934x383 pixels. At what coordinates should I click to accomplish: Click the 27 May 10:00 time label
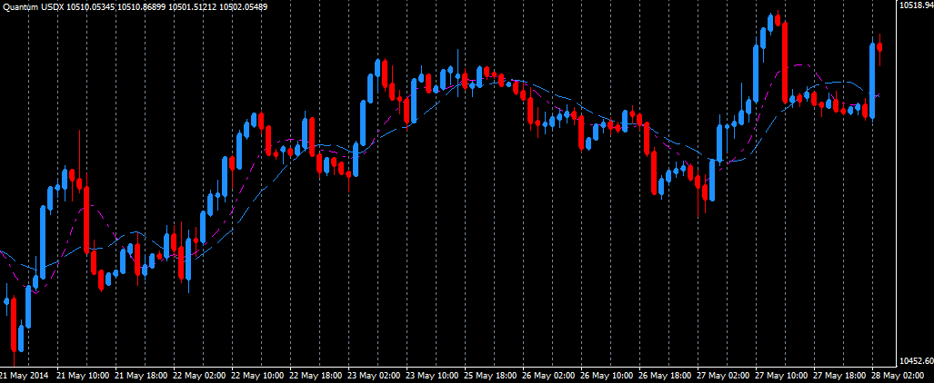(781, 375)
